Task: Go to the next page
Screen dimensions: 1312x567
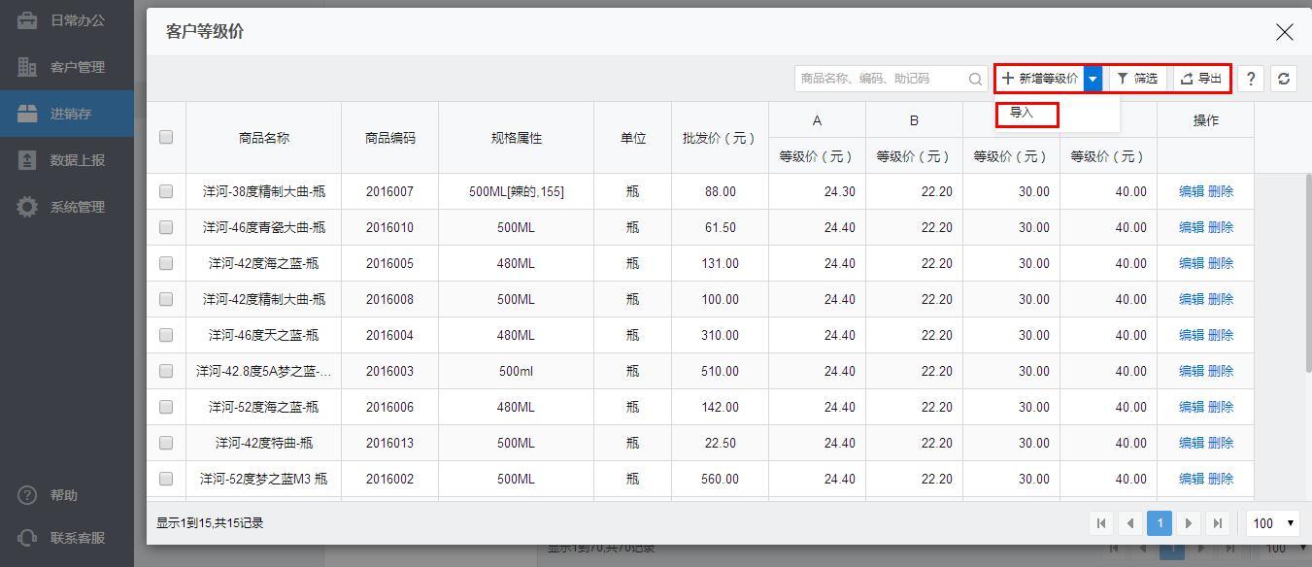Action: 1189,523
